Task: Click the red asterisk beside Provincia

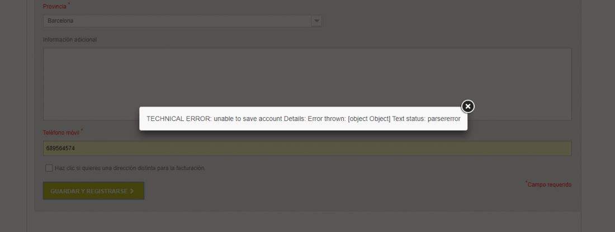Action: pyautogui.click(x=69, y=4)
